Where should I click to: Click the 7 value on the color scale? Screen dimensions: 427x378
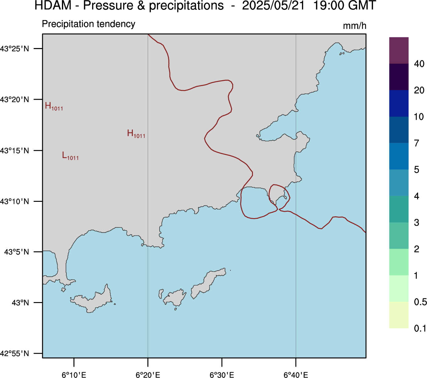(417, 143)
